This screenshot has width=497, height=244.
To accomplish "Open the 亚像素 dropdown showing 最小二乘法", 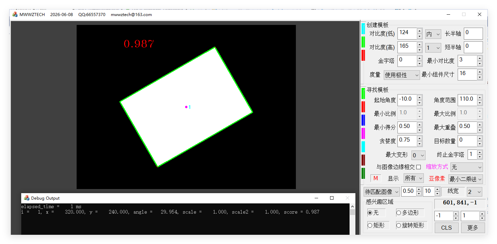I will [x=466, y=179].
